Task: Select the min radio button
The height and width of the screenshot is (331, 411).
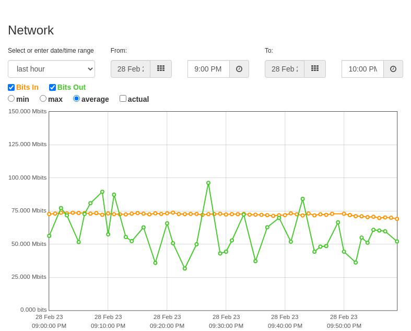Action: (11, 99)
